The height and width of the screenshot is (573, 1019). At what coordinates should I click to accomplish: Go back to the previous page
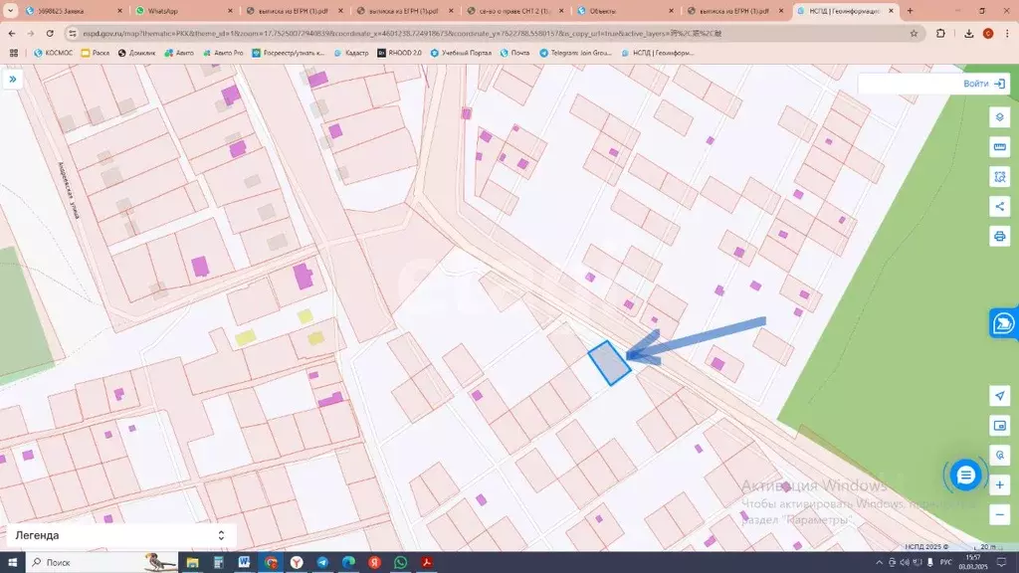coord(12,33)
